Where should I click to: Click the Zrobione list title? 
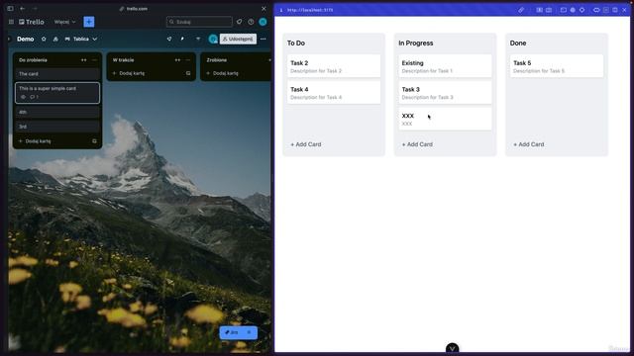click(217, 60)
